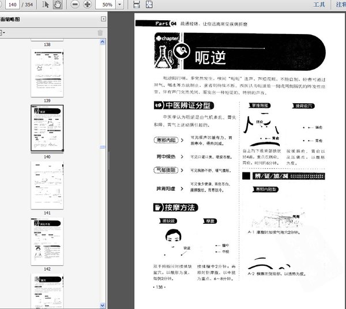Click the 气郁痰阻 label
Viewport: 346px width, 309px height.
166,170
